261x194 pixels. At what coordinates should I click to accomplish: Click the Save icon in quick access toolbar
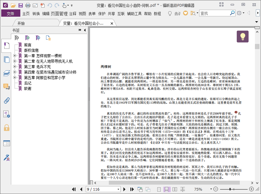coord(21,5)
